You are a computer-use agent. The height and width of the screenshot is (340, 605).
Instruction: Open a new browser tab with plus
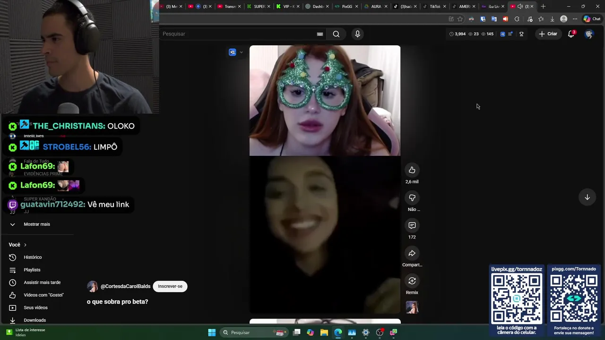tap(543, 7)
